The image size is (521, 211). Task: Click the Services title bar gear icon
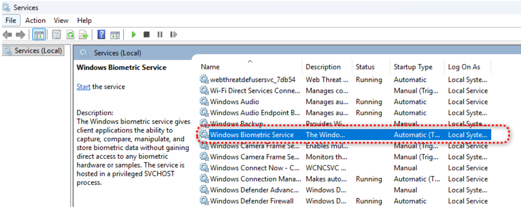click(6, 7)
